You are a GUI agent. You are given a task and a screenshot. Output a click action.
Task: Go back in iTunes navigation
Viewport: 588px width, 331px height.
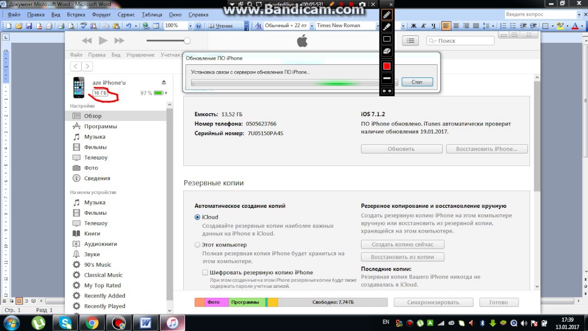pyautogui.click(x=76, y=66)
